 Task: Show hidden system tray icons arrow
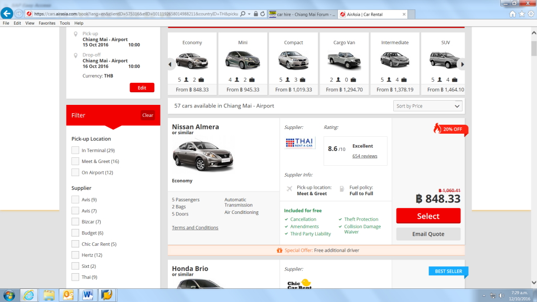(x=484, y=296)
